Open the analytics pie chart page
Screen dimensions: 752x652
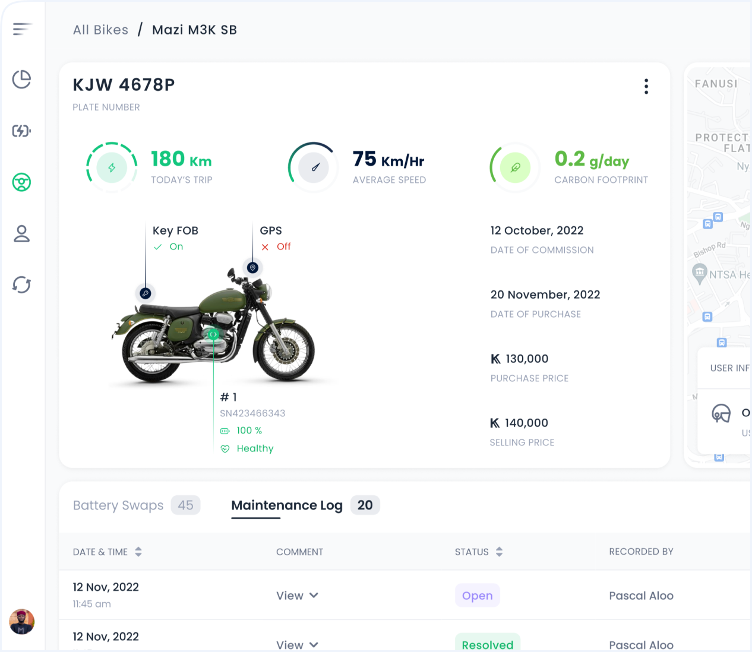tap(21, 79)
